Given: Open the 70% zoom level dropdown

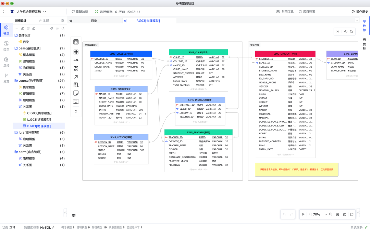Looking at the screenshot, I should coord(326,215).
